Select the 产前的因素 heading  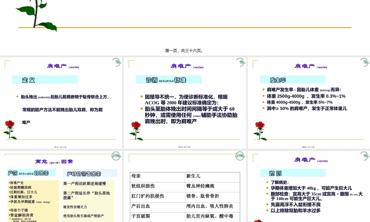coord(31,173)
